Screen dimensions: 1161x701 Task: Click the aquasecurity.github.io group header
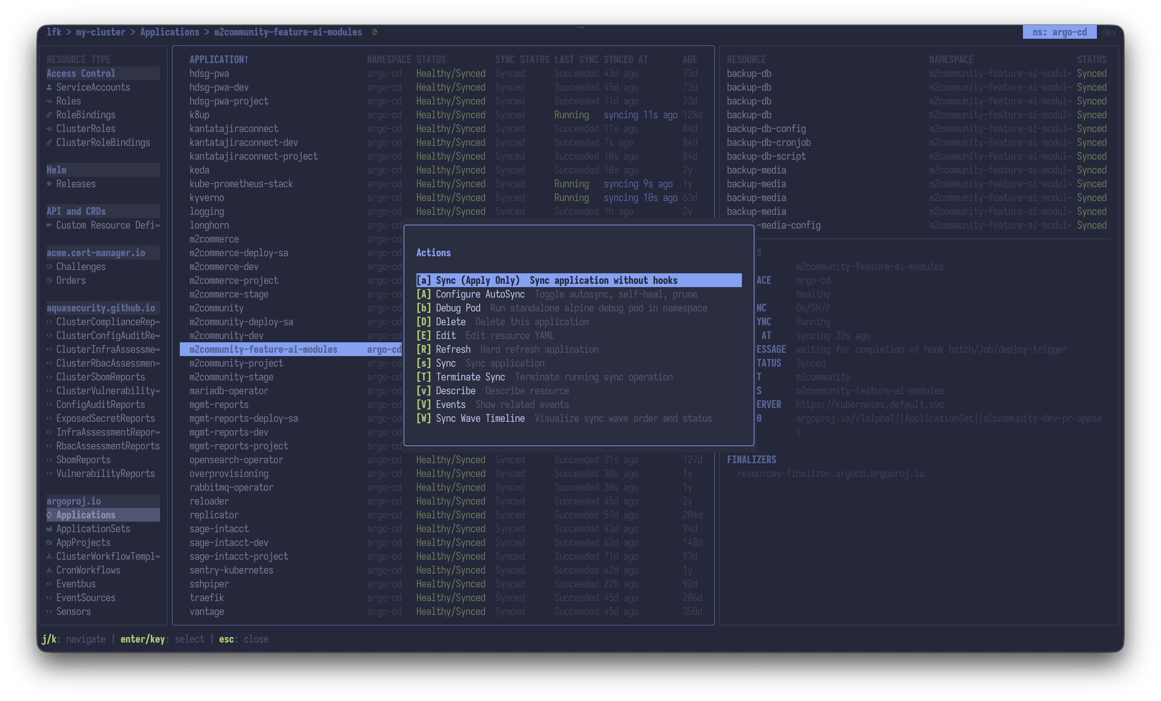tap(103, 308)
